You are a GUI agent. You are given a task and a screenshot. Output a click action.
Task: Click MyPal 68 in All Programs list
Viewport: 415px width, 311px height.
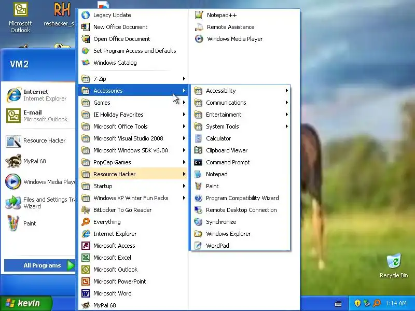coord(133,305)
